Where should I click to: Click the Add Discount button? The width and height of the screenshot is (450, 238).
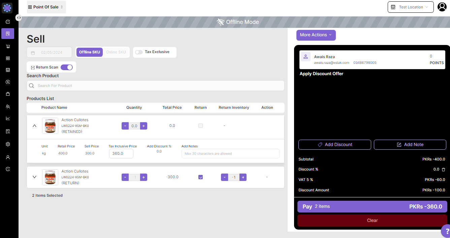click(334, 145)
